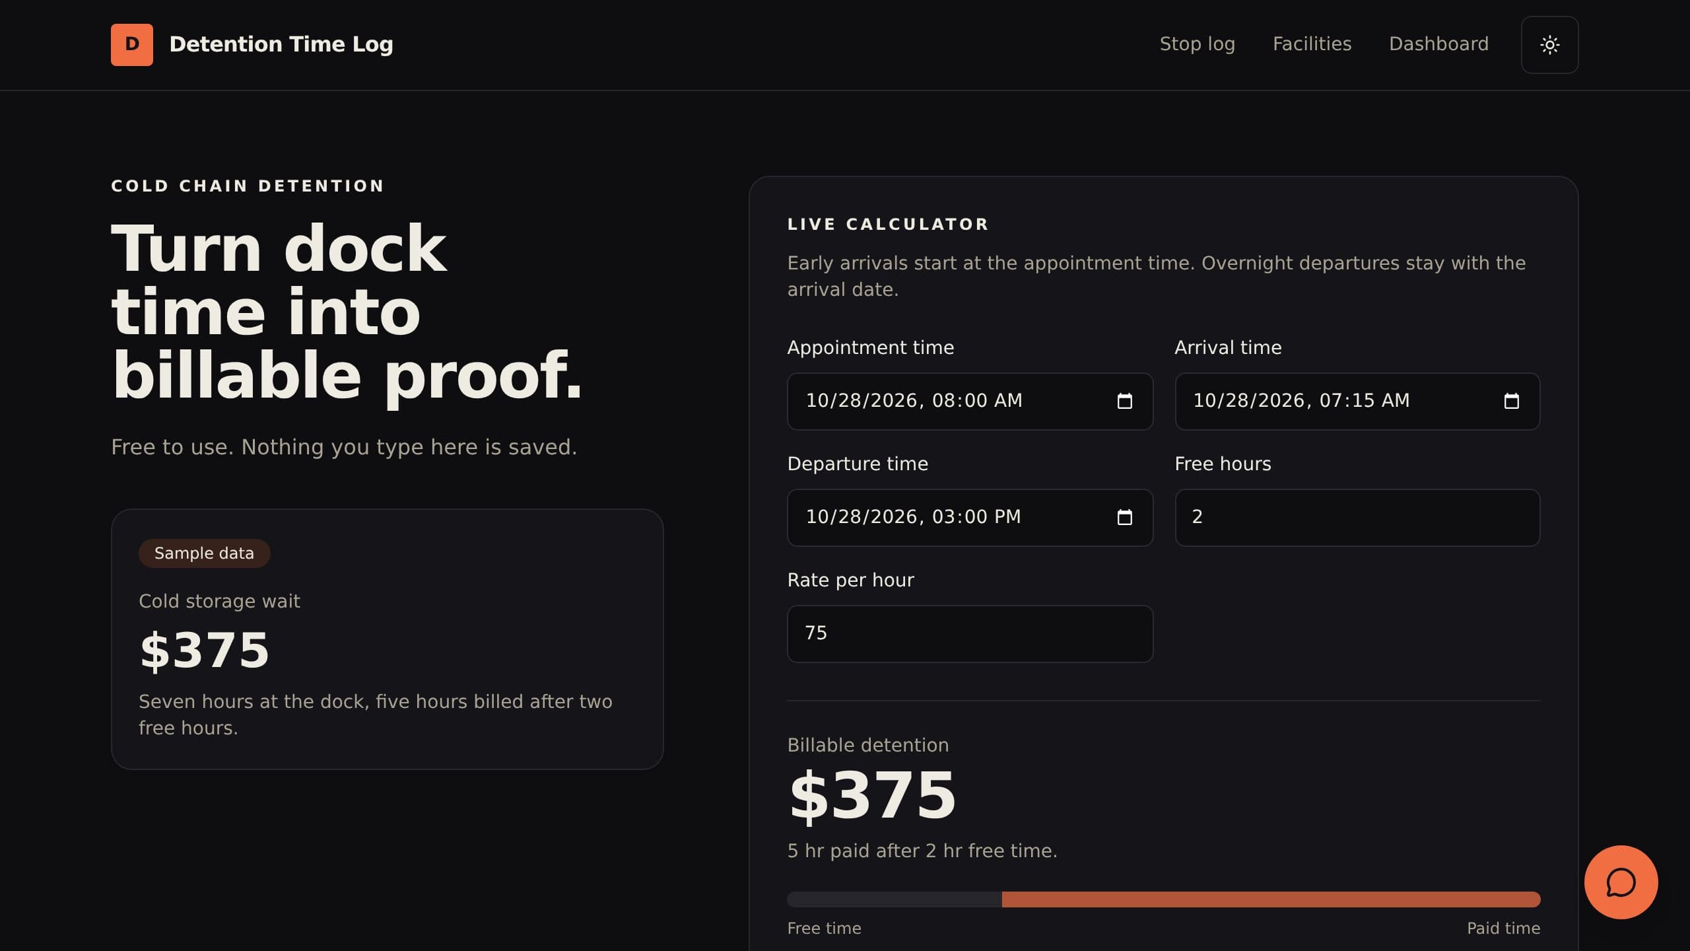The height and width of the screenshot is (951, 1690).
Task: Click the $375 Billable detention result
Action: [x=872, y=796]
